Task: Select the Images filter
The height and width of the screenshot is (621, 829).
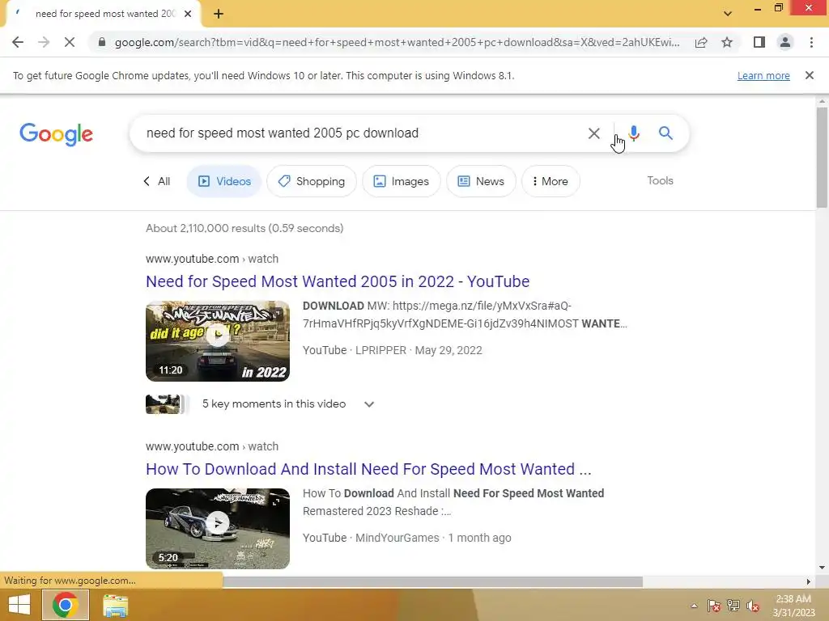Action: [402, 181]
